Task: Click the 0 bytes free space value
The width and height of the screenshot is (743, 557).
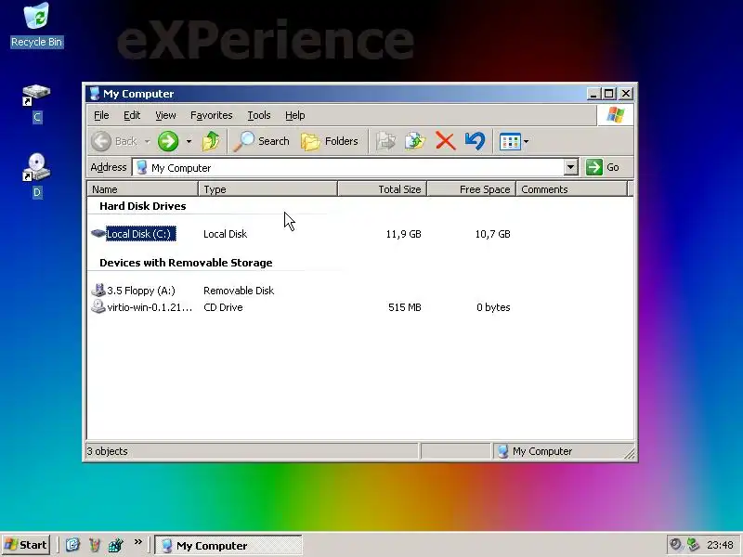Action: click(493, 307)
